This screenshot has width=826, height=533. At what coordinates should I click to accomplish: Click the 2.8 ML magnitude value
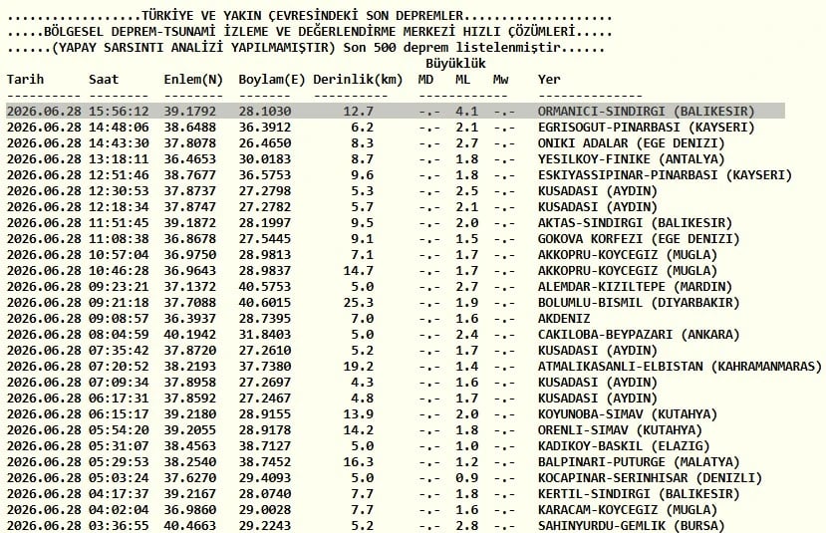coord(466,526)
